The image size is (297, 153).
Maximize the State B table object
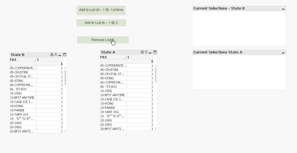[65, 55]
